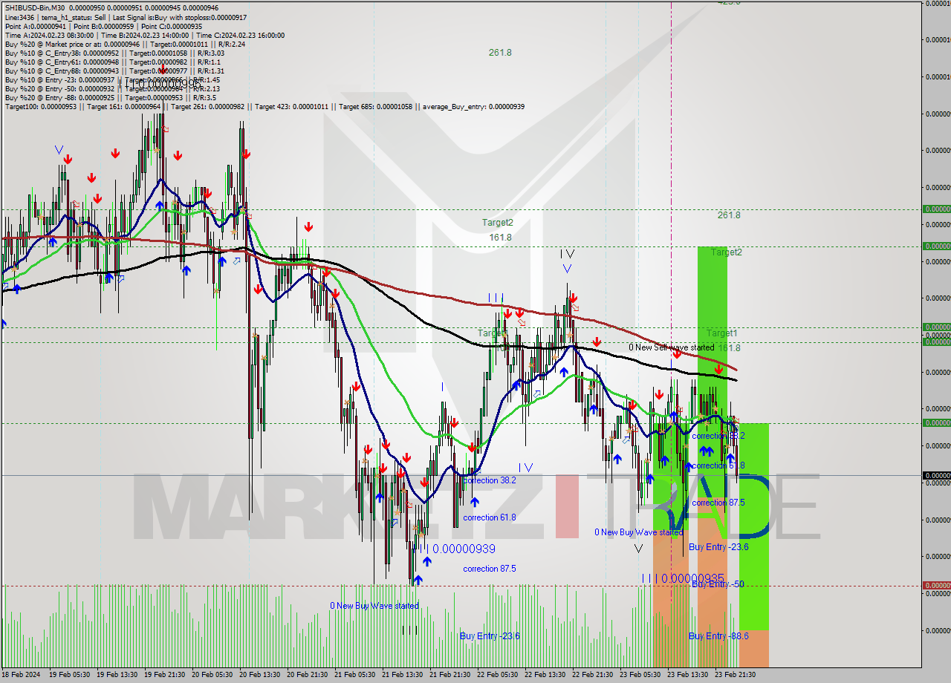Click the '0 New Sell wave started' label
The height and width of the screenshot is (683, 951).
(x=671, y=347)
